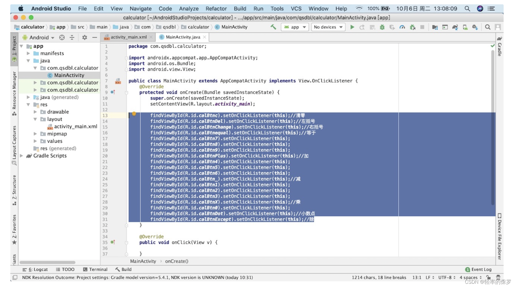Image resolution: width=515 pixels, height=287 pixels.
Task: Open the Terminal tool window
Action: coord(95,269)
